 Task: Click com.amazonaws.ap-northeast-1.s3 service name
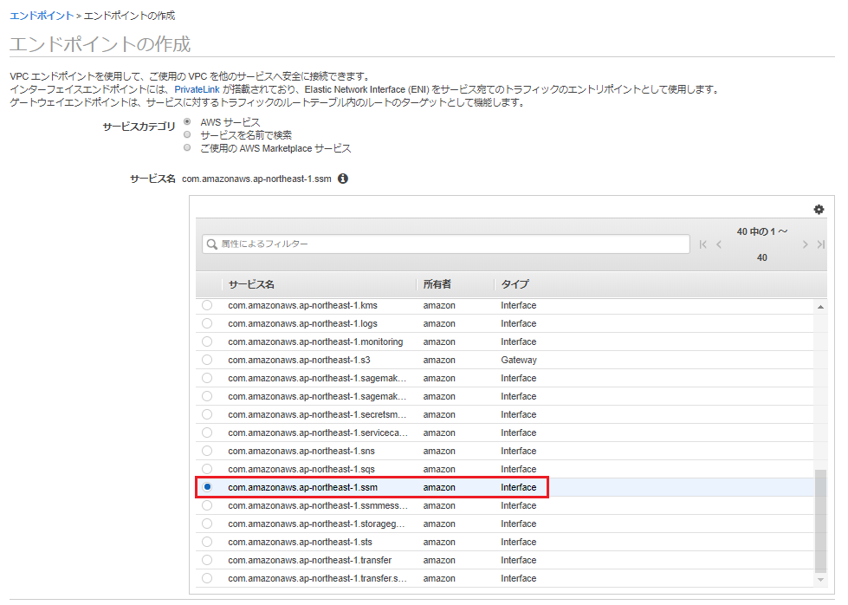299,360
